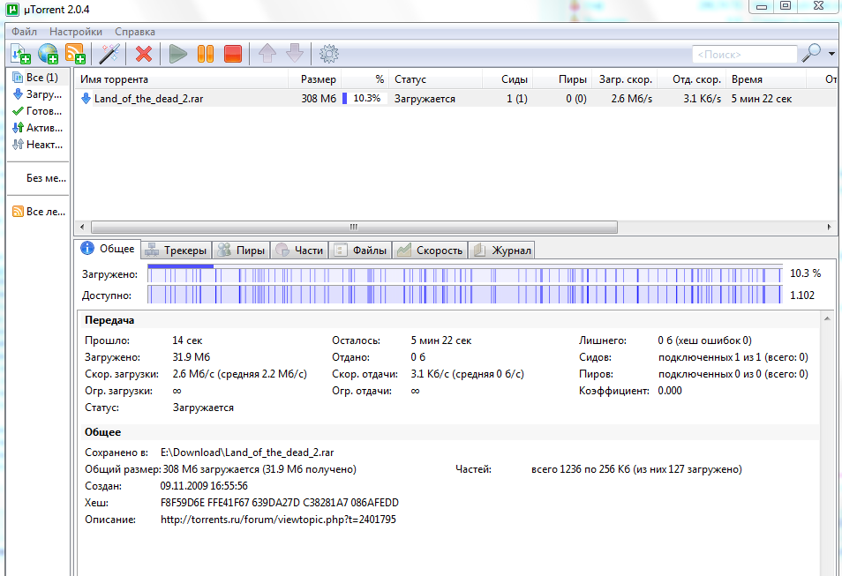Sort by Загр. скор. column header

[625, 79]
